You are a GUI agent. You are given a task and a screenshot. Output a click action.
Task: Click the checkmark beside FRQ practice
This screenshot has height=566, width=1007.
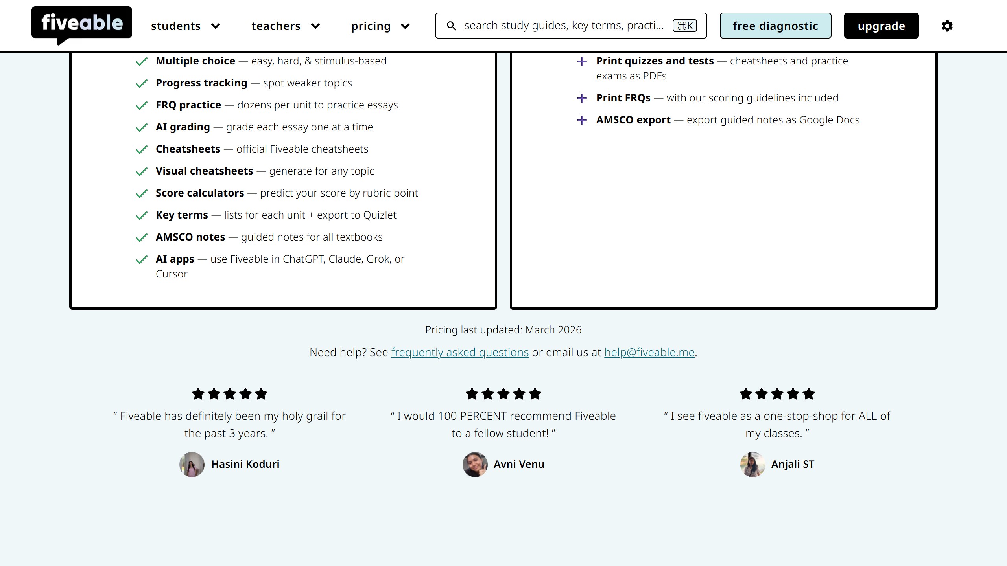click(x=142, y=105)
